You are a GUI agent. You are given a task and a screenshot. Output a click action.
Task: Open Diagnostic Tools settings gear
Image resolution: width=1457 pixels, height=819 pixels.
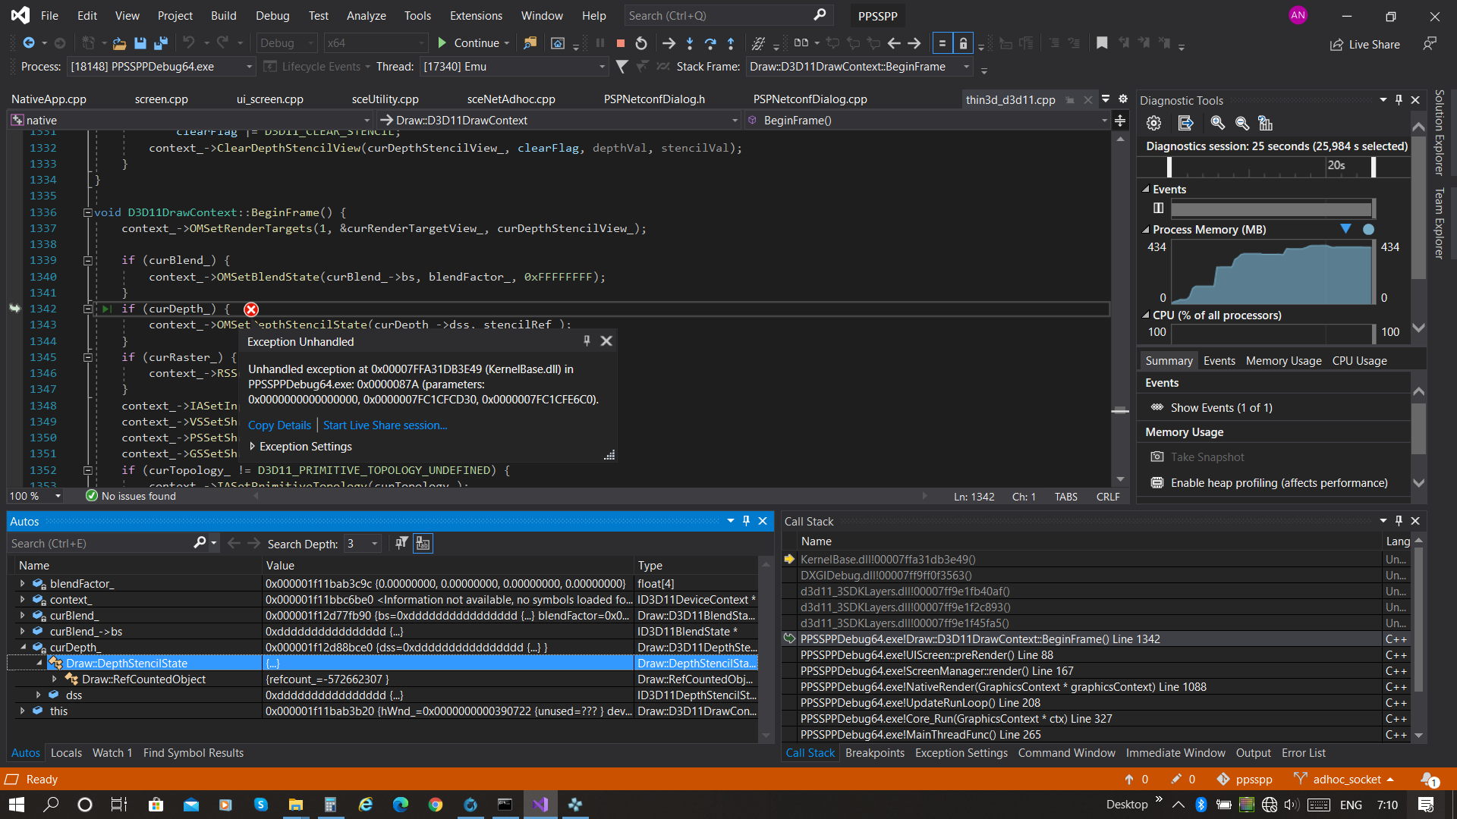click(x=1153, y=123)
